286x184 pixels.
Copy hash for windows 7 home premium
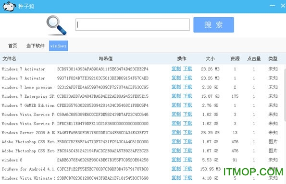[176, 87]
